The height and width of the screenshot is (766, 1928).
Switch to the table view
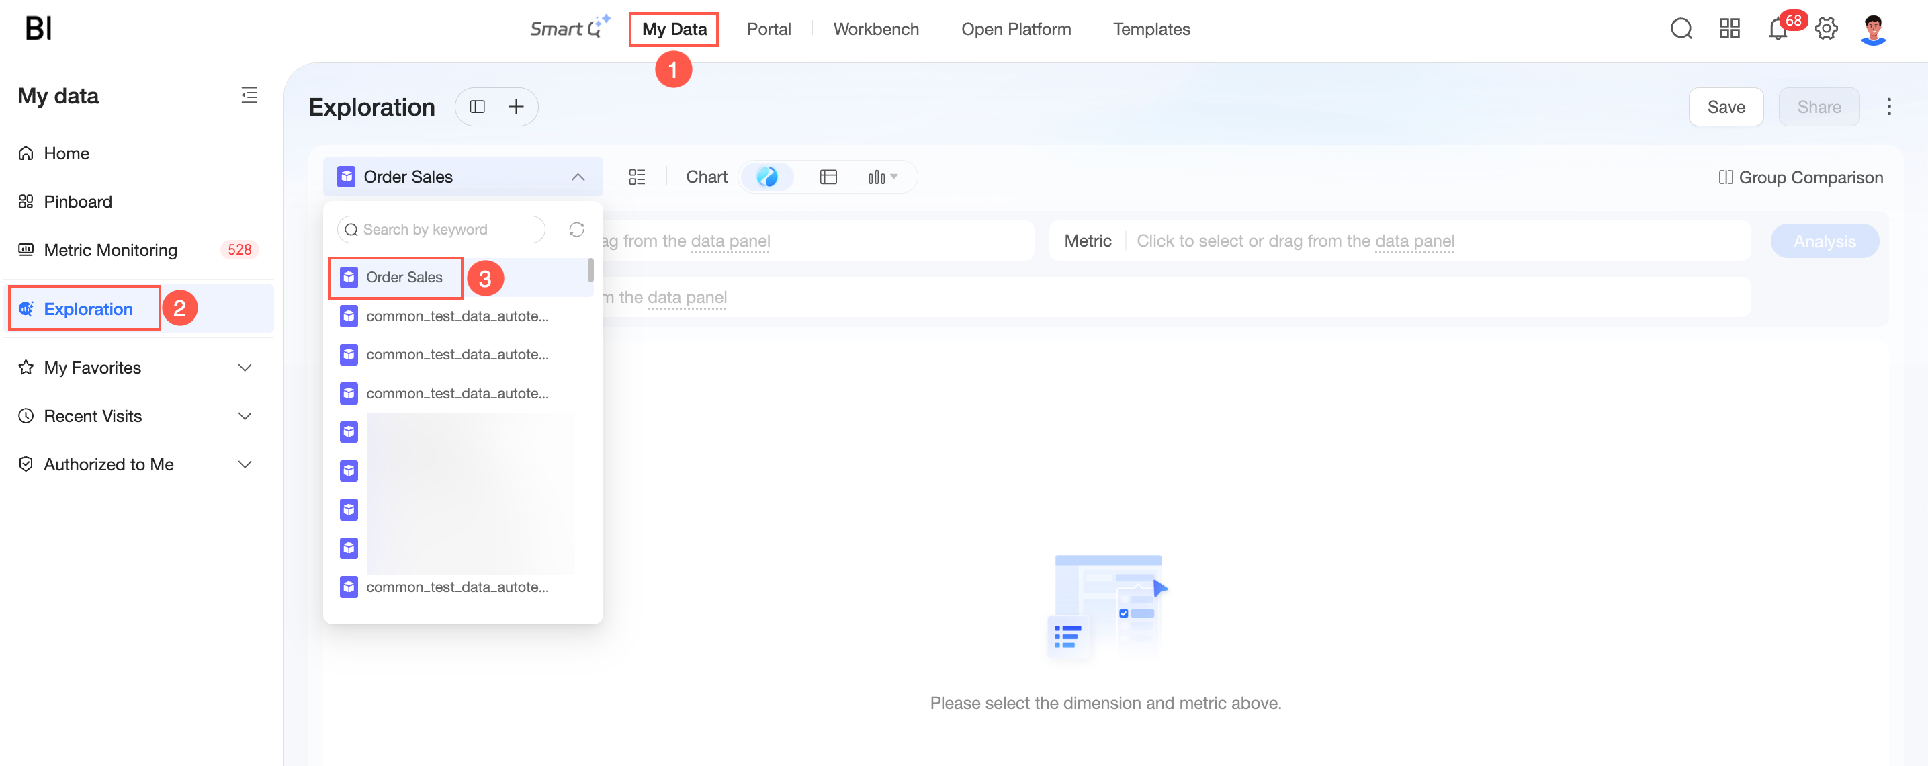coord(828,177)
